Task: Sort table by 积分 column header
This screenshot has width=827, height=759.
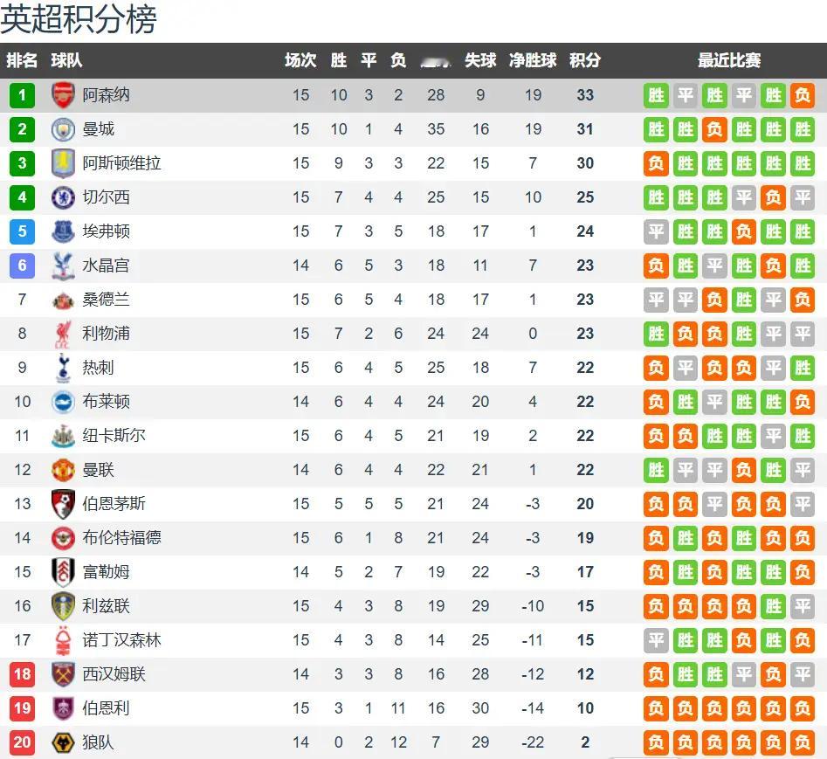Action: click(x=585, y=60)
